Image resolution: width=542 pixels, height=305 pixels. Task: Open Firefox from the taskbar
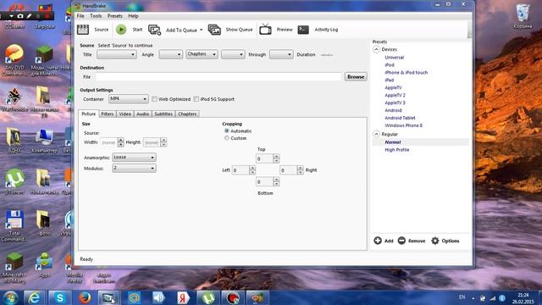[x=85, y=297]
